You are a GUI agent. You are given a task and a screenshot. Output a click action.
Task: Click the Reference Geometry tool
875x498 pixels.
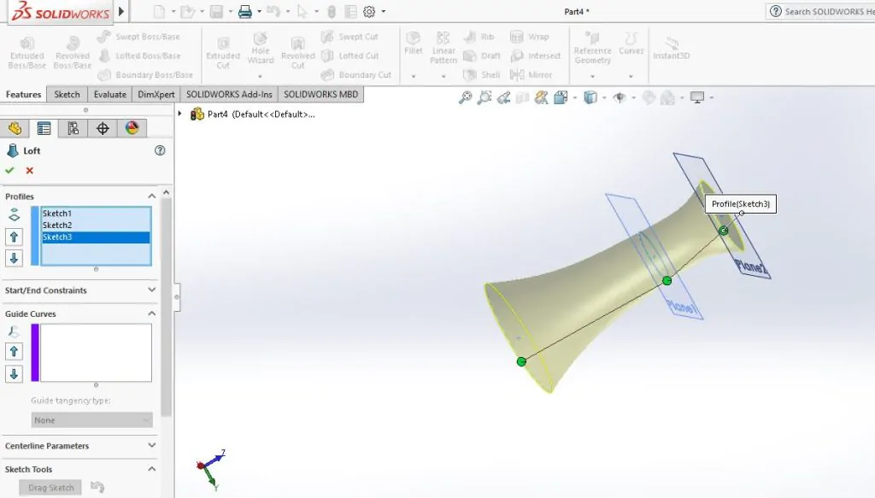click(x=593, y=47)
